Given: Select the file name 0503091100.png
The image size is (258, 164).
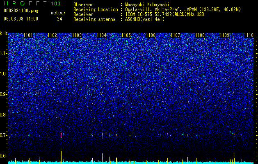Looking at the screenshot, I should [x=21, y=11].
